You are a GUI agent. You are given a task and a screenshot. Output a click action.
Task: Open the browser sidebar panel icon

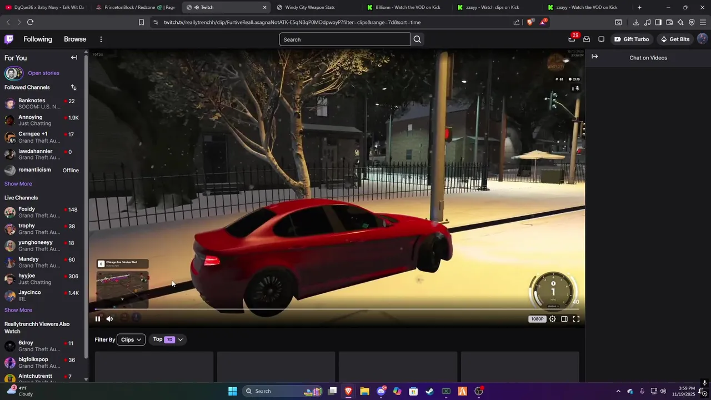tap(658, 22)
